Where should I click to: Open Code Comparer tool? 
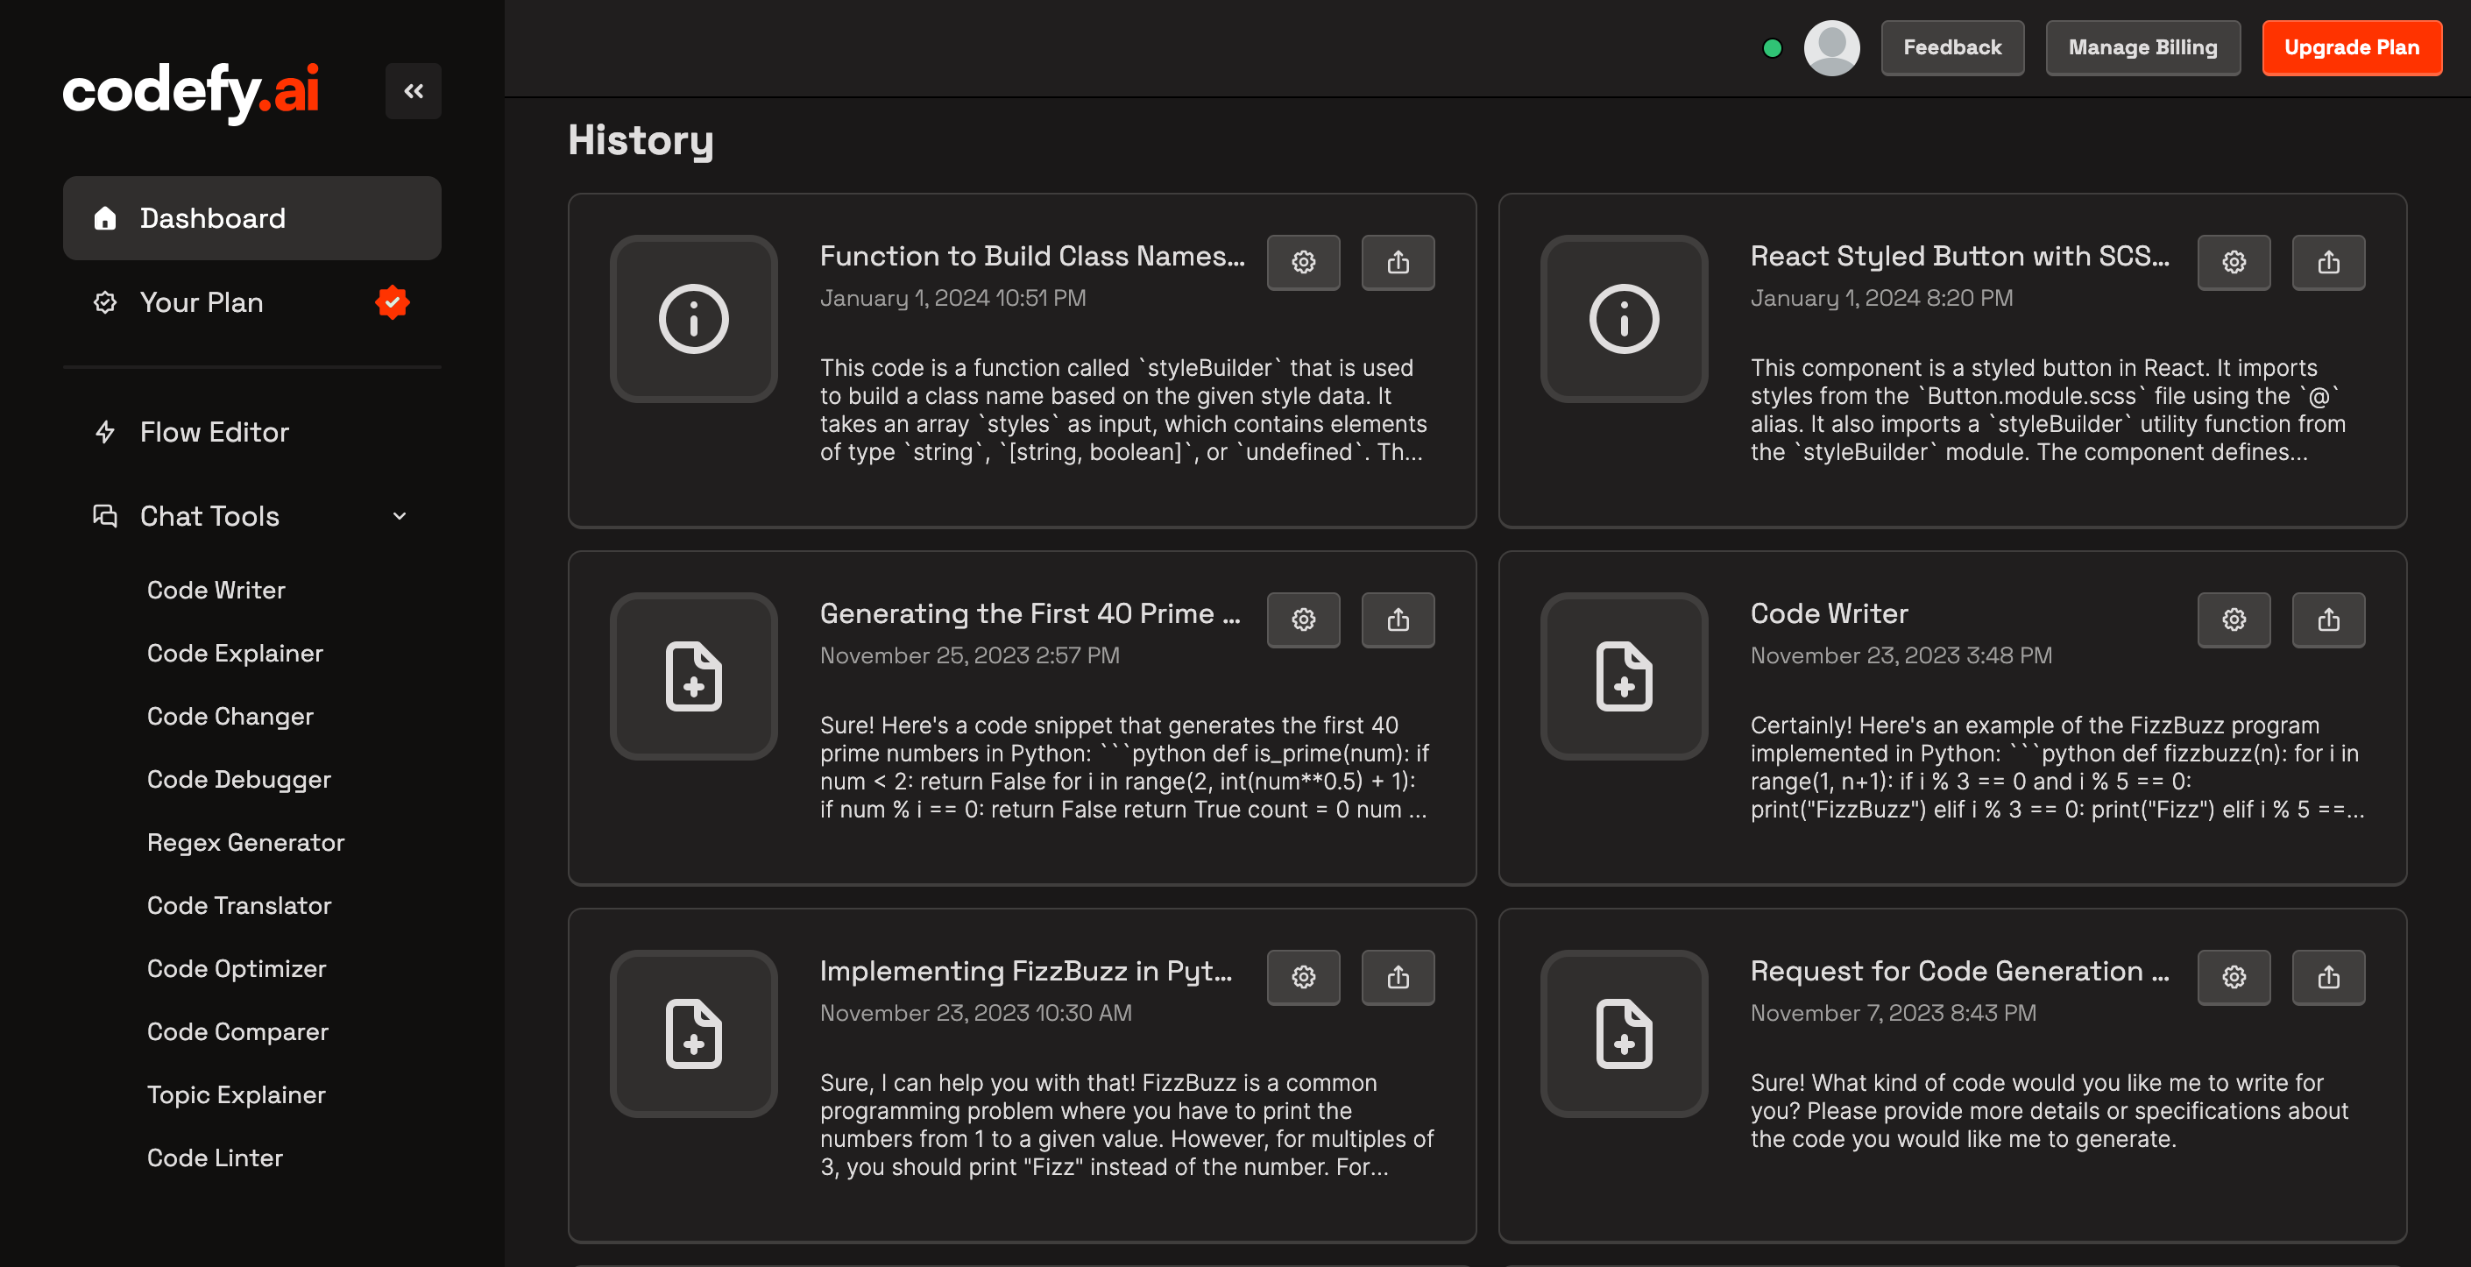tap(237, 1032)
